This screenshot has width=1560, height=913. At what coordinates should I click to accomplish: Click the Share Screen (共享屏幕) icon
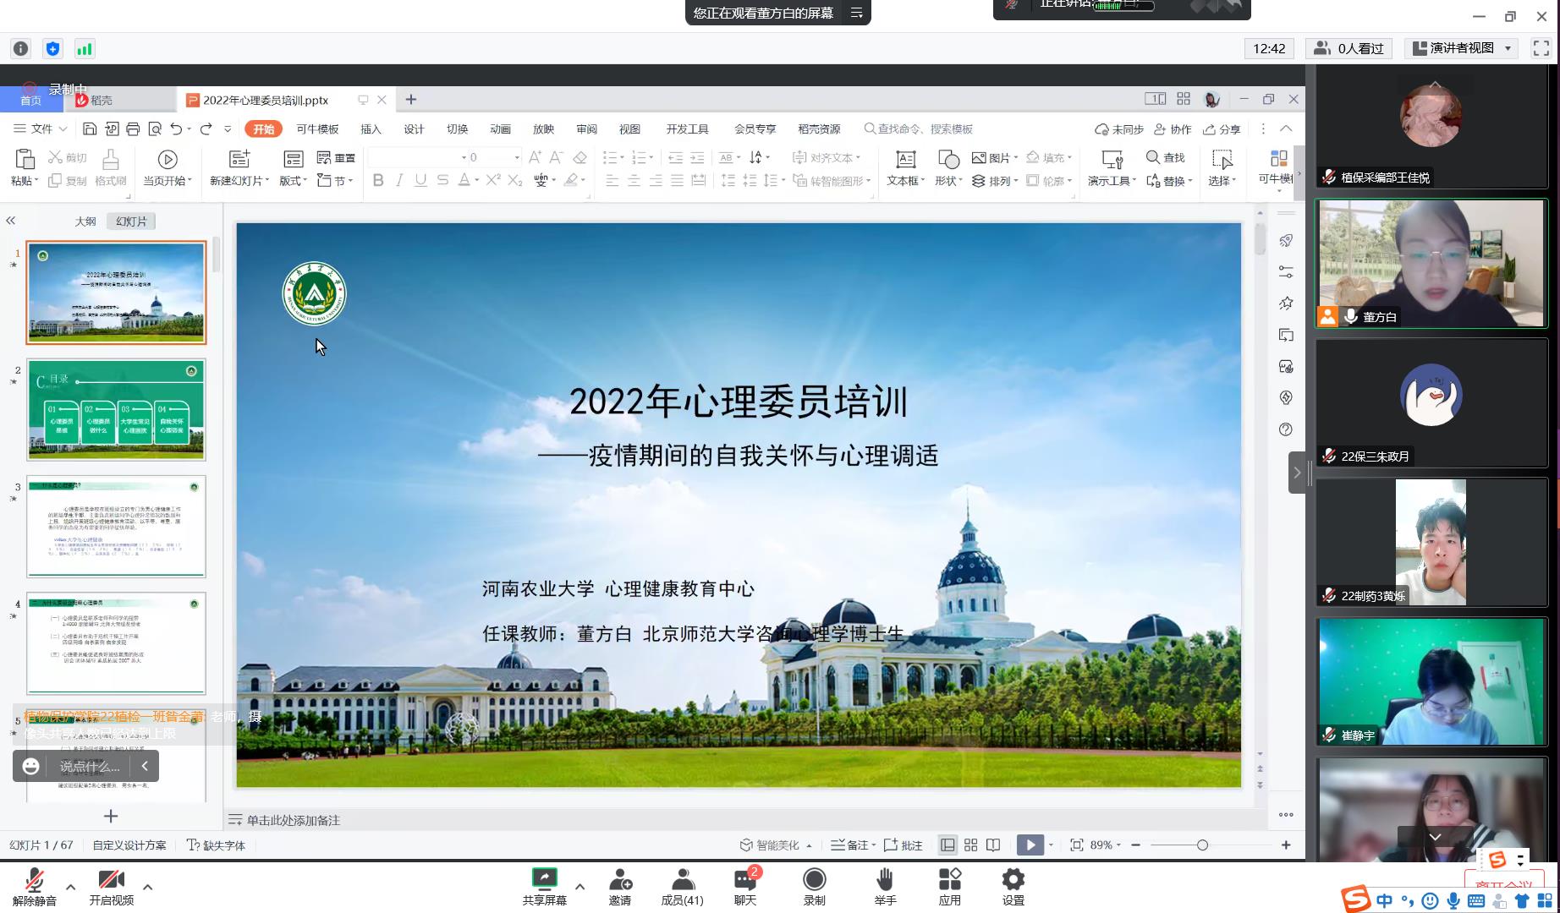click(x=544, y=879)
